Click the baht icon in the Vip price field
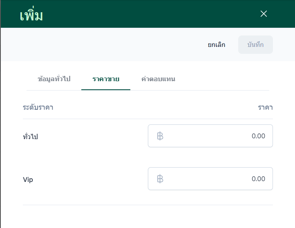The width and height of the screenshot is (295, 228). click(x=160, y=179)
